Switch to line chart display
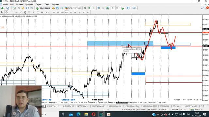The width and height of the screenshot is (209, 117). tap(94, 8)
